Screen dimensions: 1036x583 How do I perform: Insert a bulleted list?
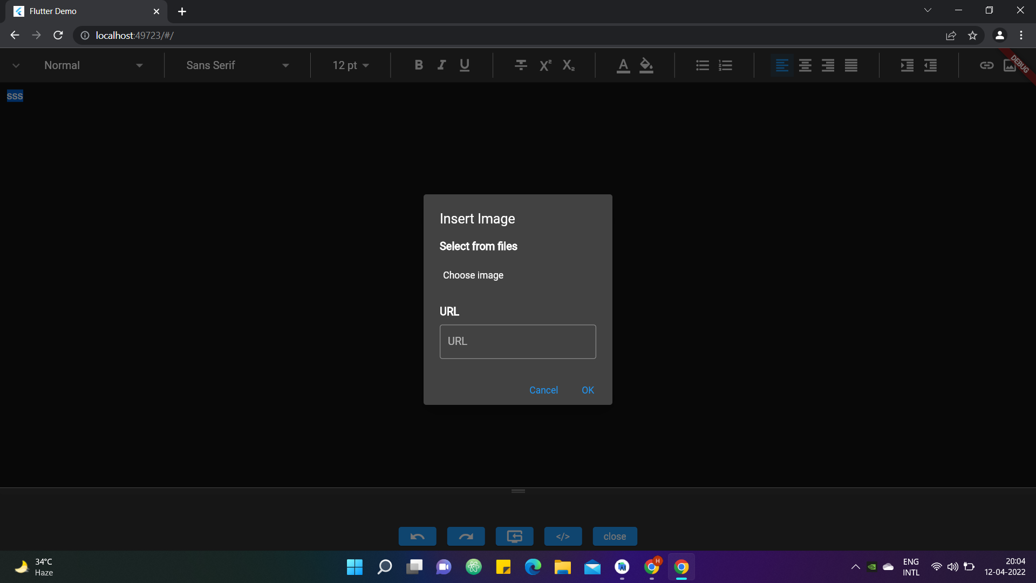click(702, 65)
